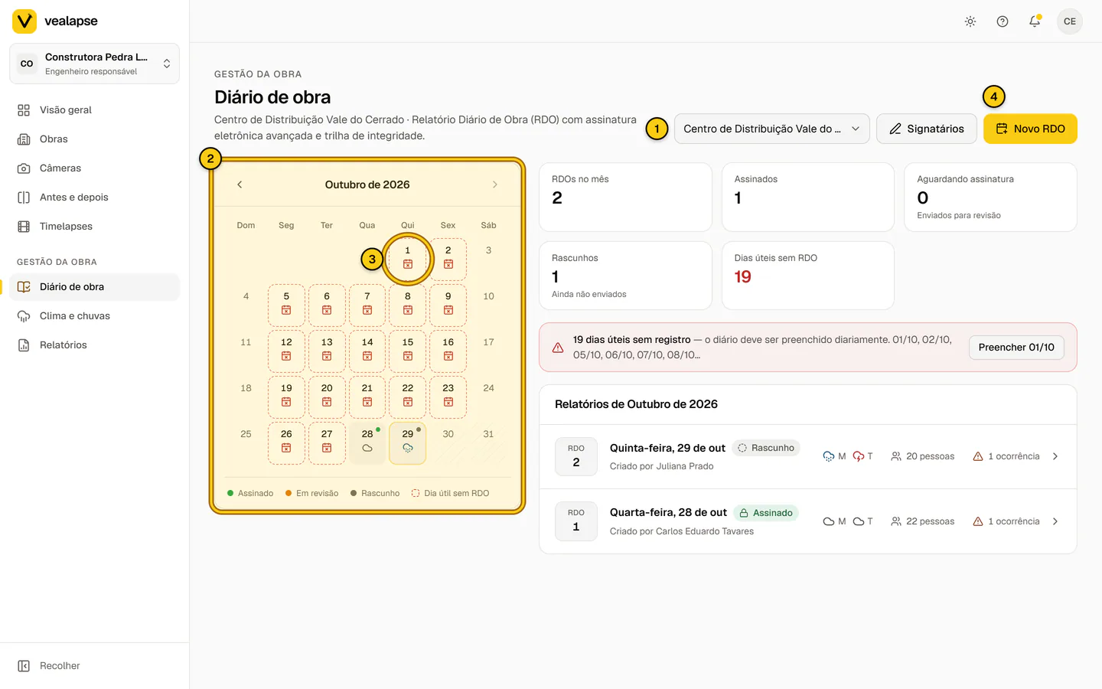Open the notifications bell
The image size is (1102, 689).
coord(1035,21)
